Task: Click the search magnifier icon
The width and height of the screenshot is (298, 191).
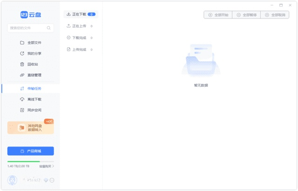Action: pos(49,28)
